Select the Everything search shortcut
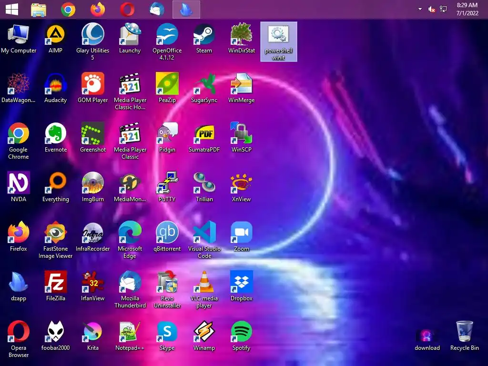 pos(56,187)
